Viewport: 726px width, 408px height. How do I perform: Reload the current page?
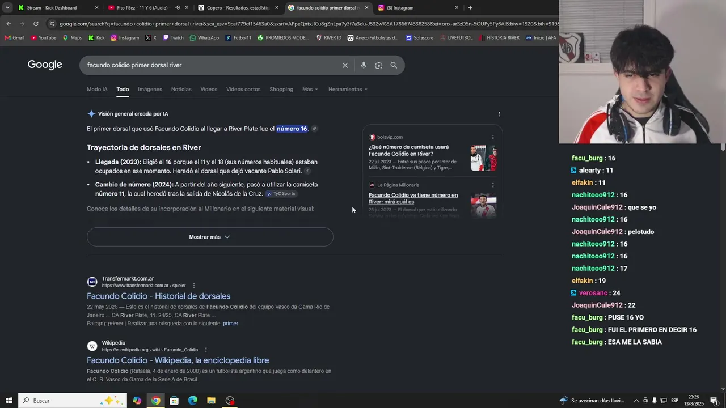tap(36, 24)
